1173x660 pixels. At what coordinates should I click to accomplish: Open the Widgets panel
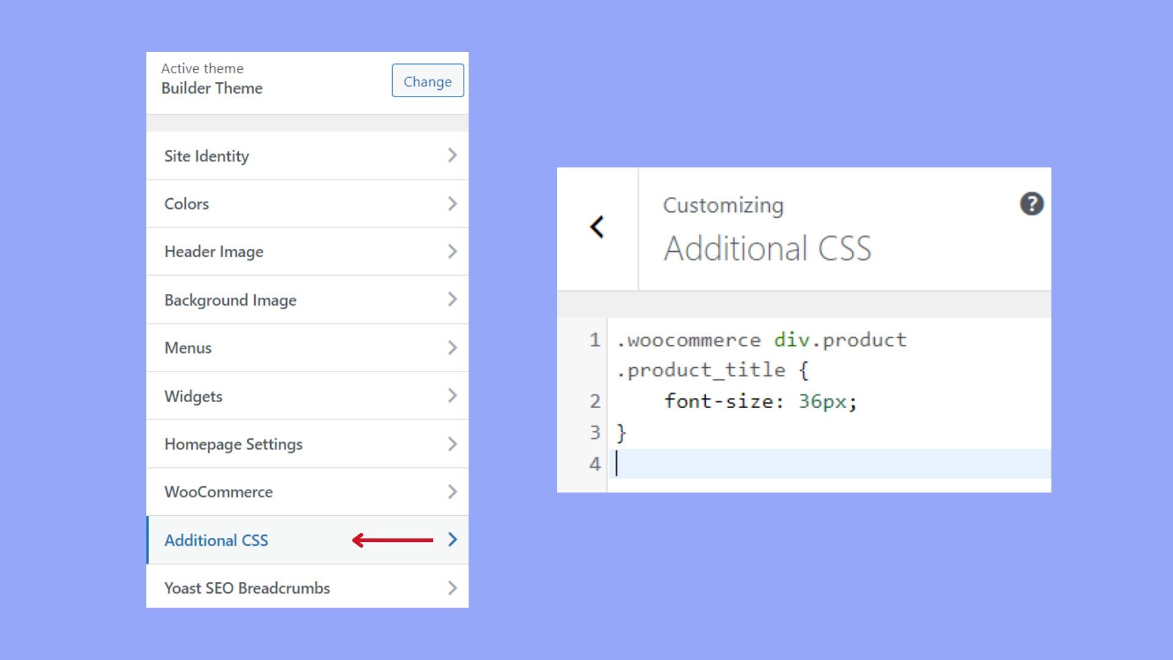tap(193, 396)
